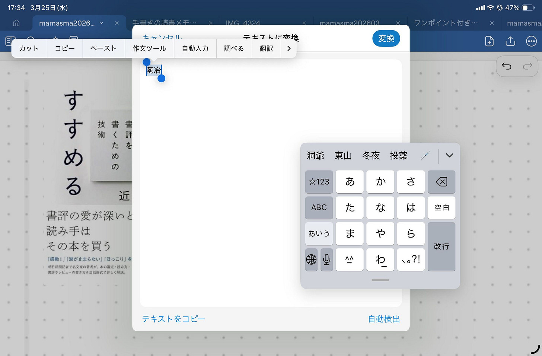Viewport: 542px width, 356px height.
Task: Switch input to あいう kana mode
Action: click(x=319, y=233)
